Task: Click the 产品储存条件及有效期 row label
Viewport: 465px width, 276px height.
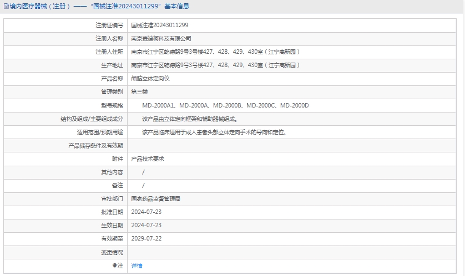Action: click(x=95, y=146)
